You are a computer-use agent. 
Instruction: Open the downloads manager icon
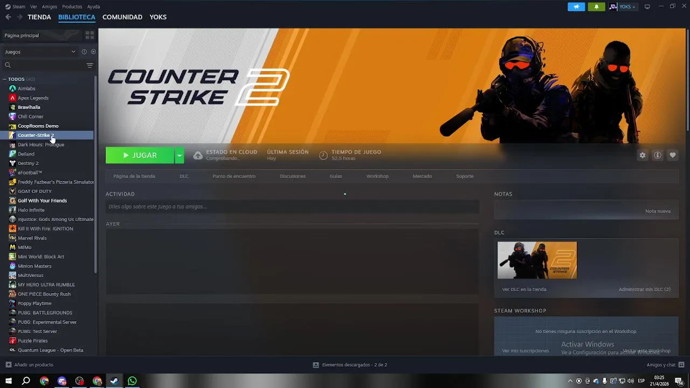pyautogui.click(x=316, y=365)
